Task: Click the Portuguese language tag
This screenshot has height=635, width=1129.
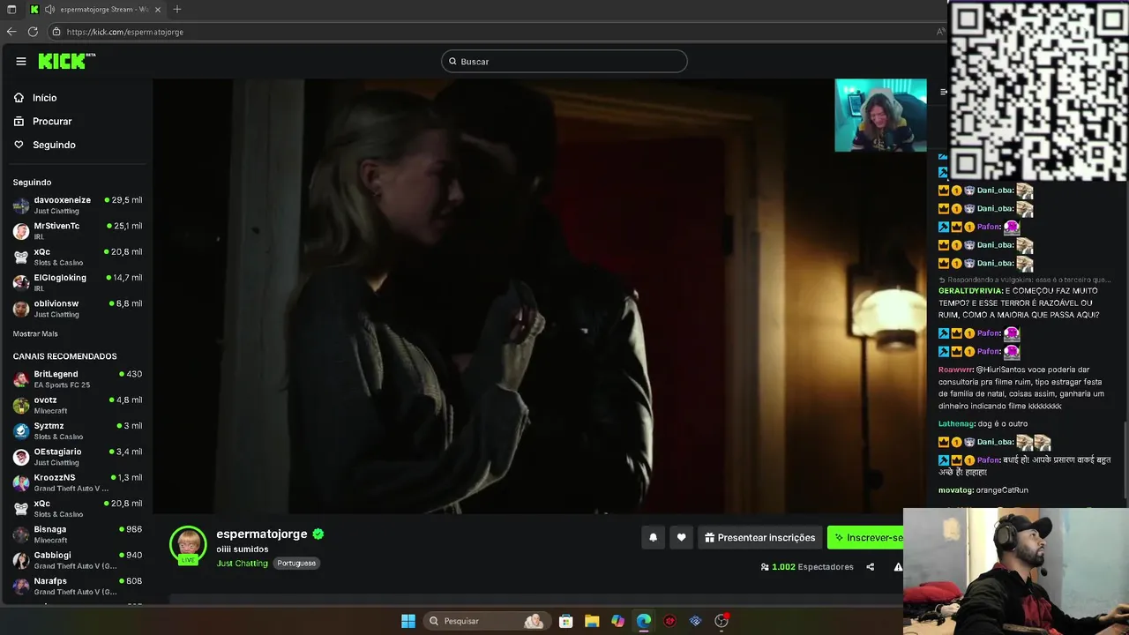Action: coord(296,563)
